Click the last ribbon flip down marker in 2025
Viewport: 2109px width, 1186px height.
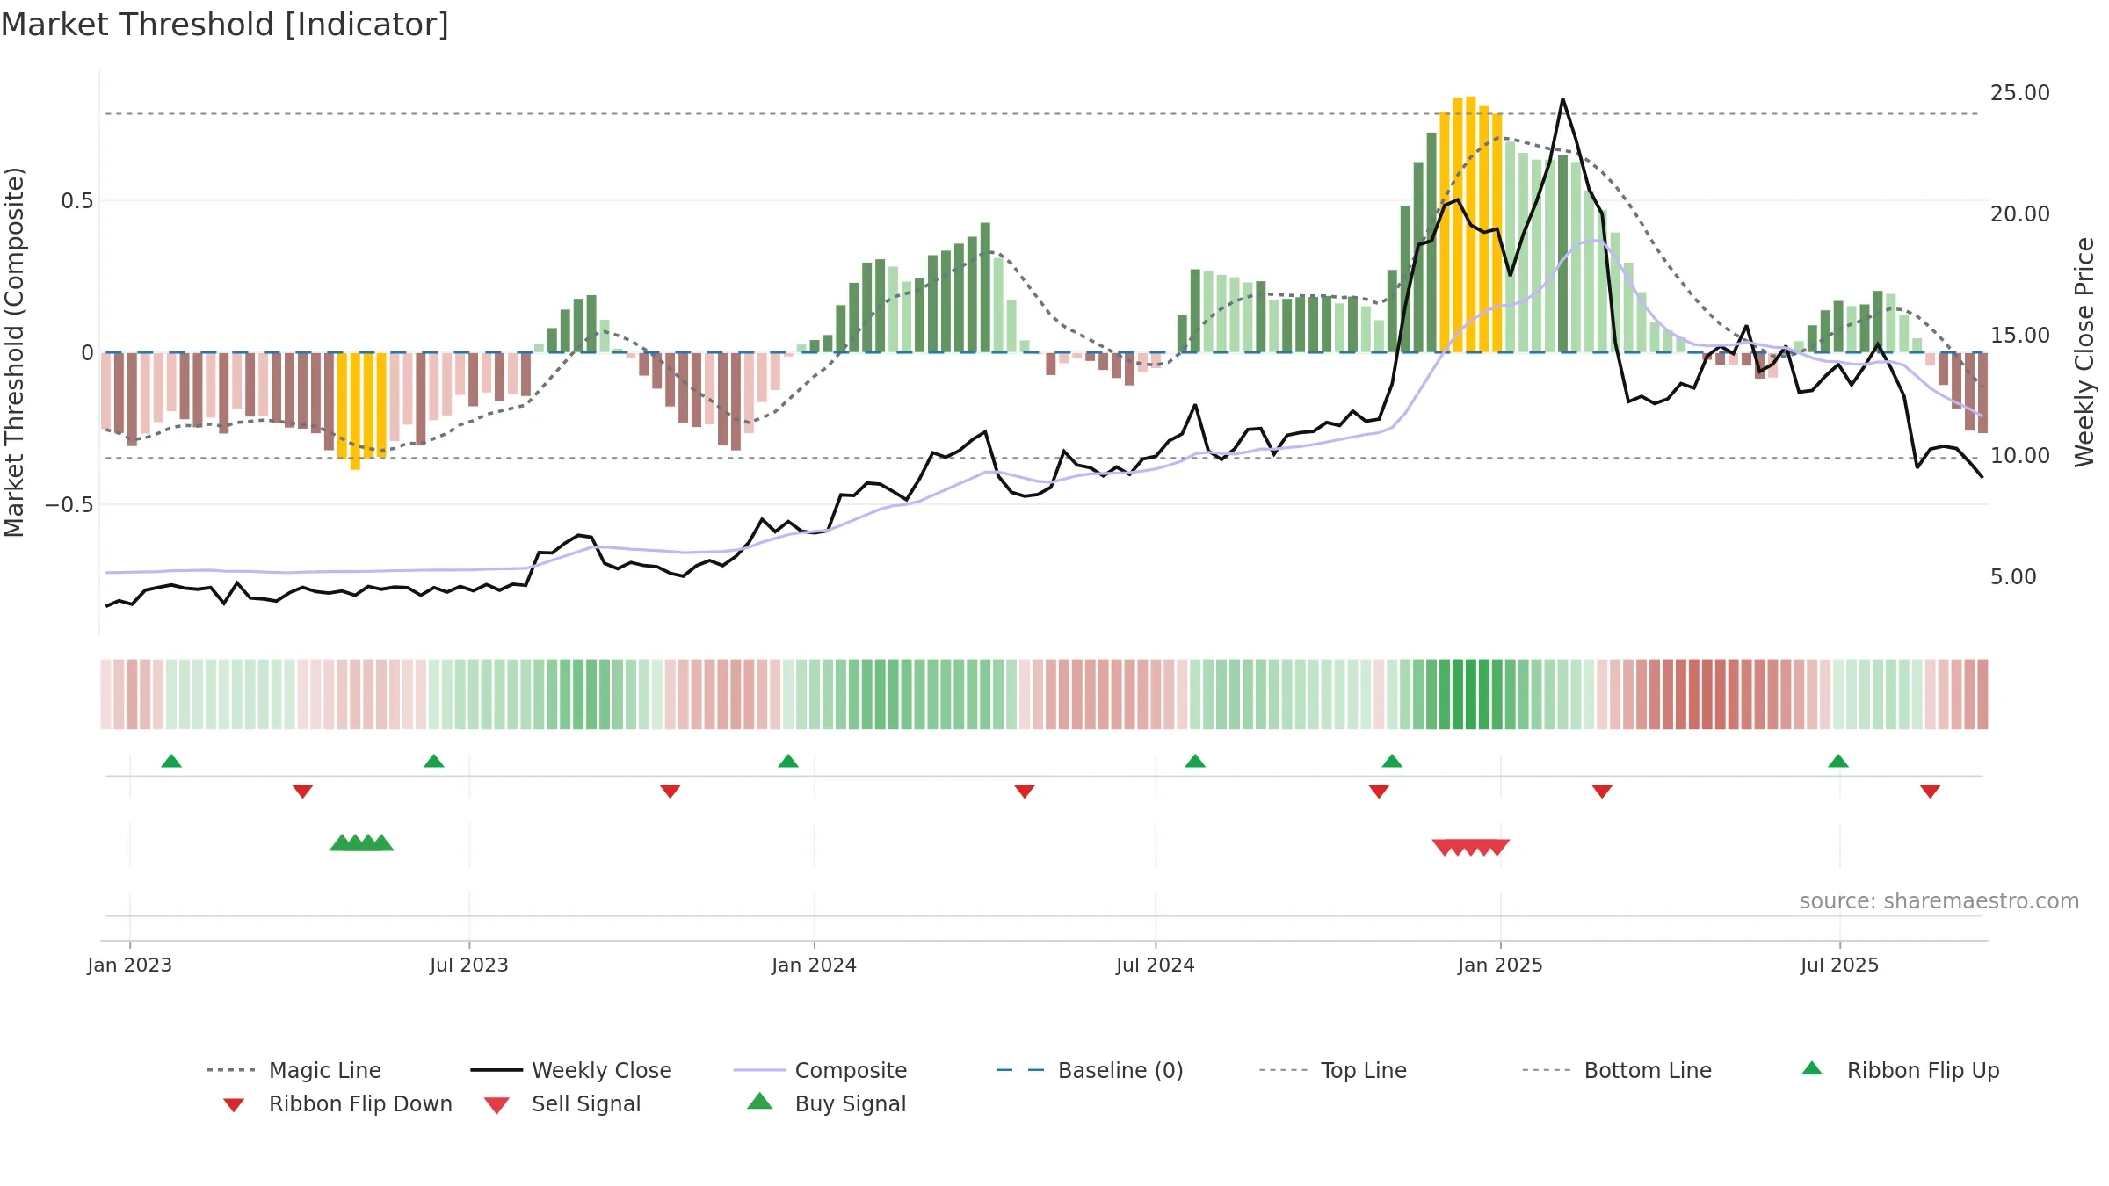pos(1931,792)
